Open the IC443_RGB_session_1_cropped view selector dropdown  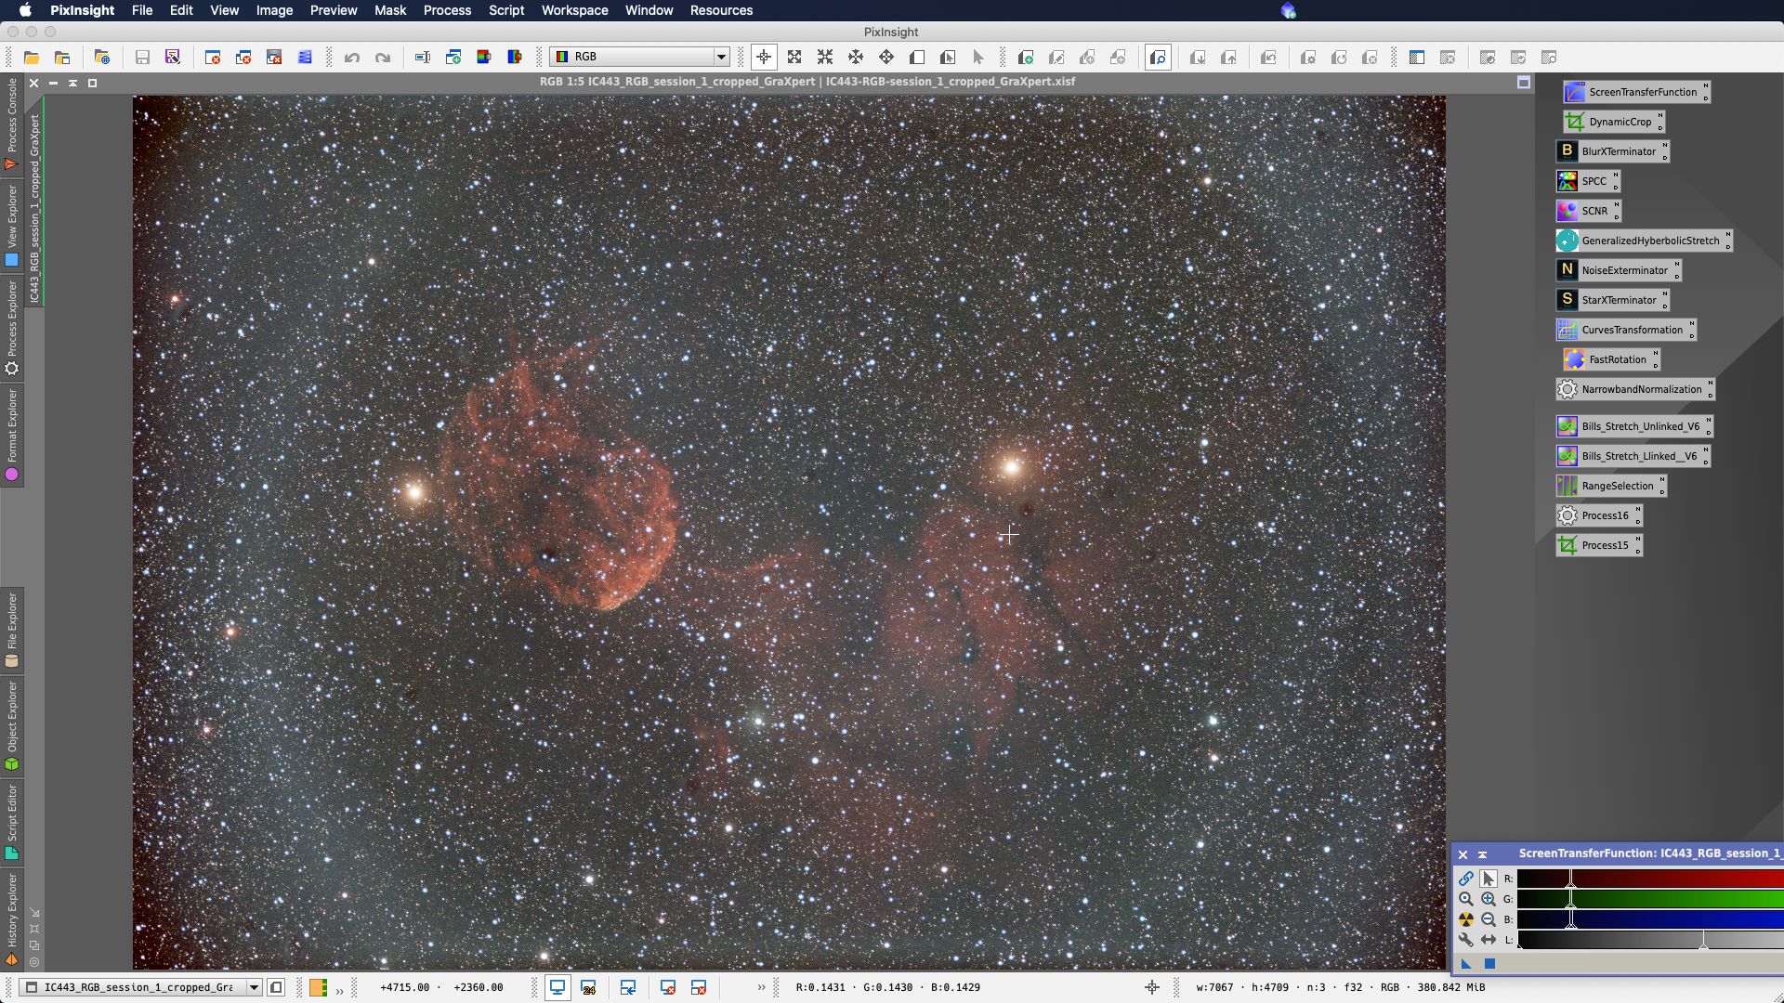tap(141, 987)
